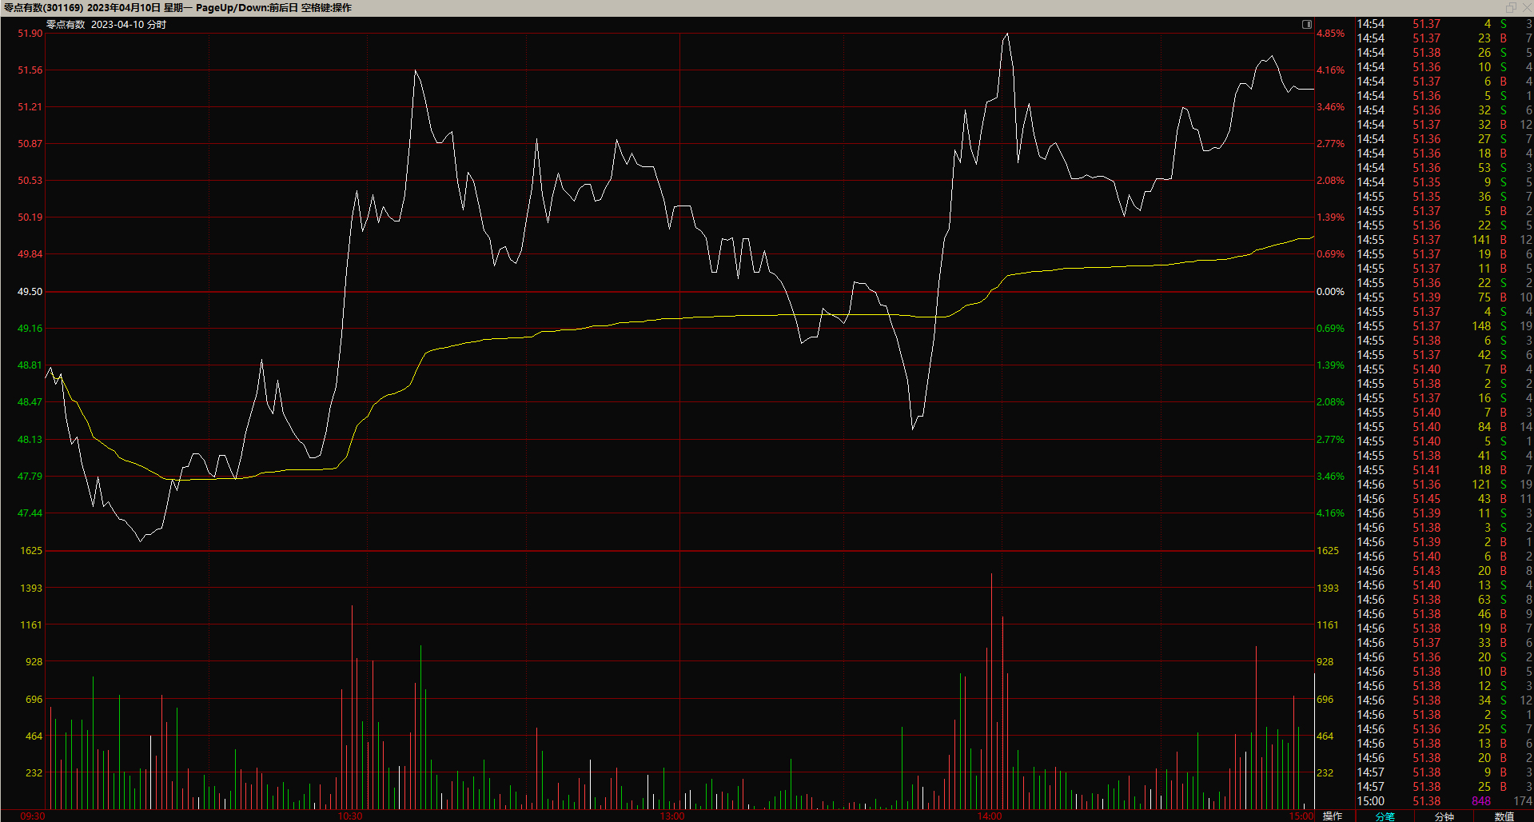This screenshot has width=1534, height=822.
Task: Click the restore window icon in title bar
Action: pos(1511,7)
